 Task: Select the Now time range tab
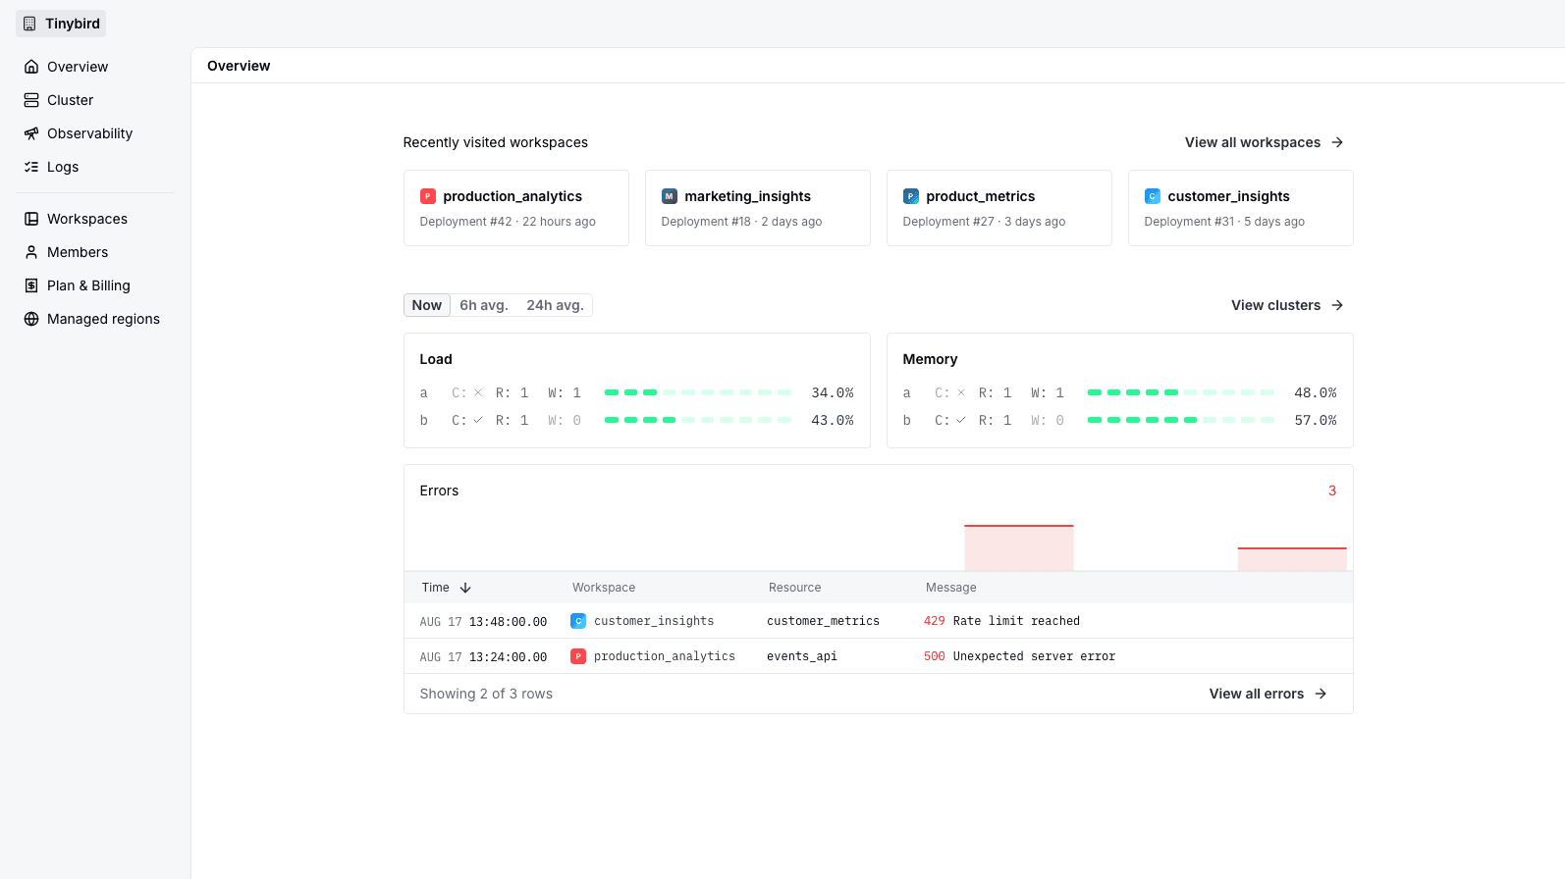pos(427,305)
